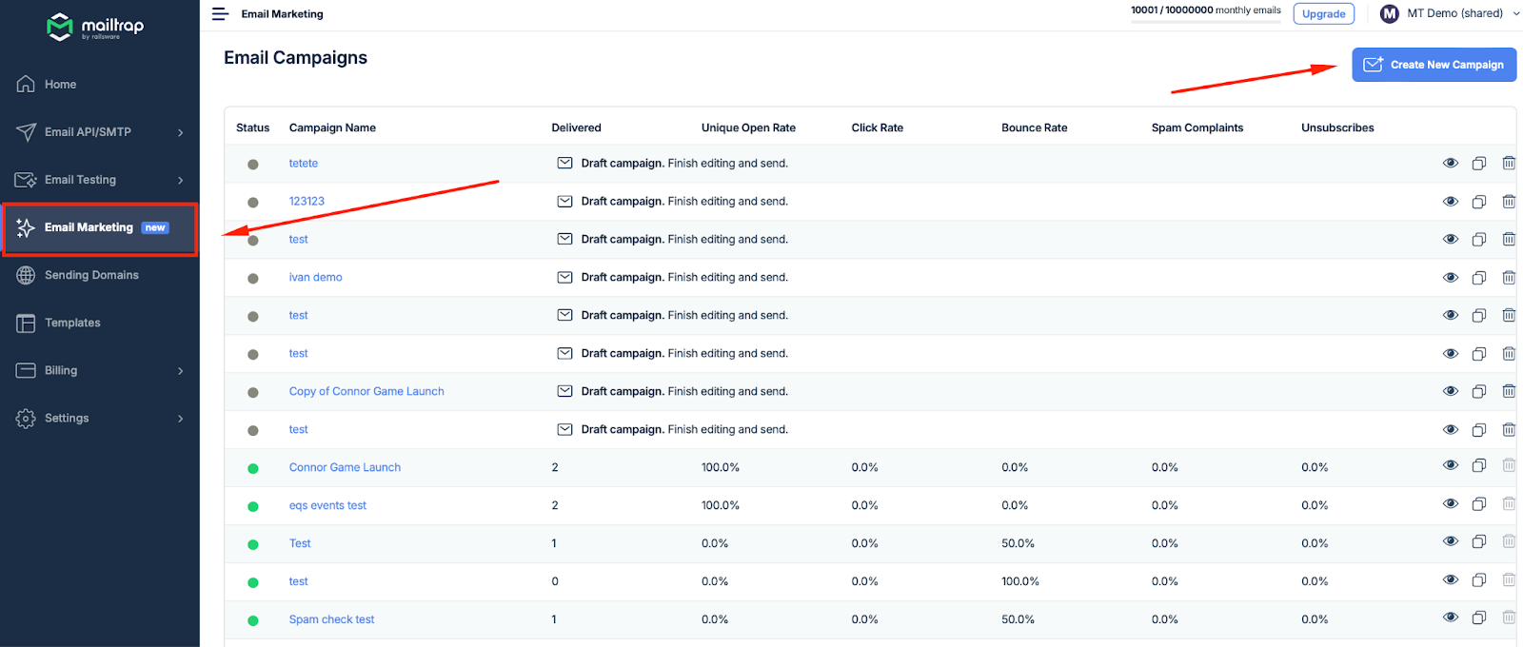
Task: Copy the Connor Game Launch campaign
Action: 1478,466
